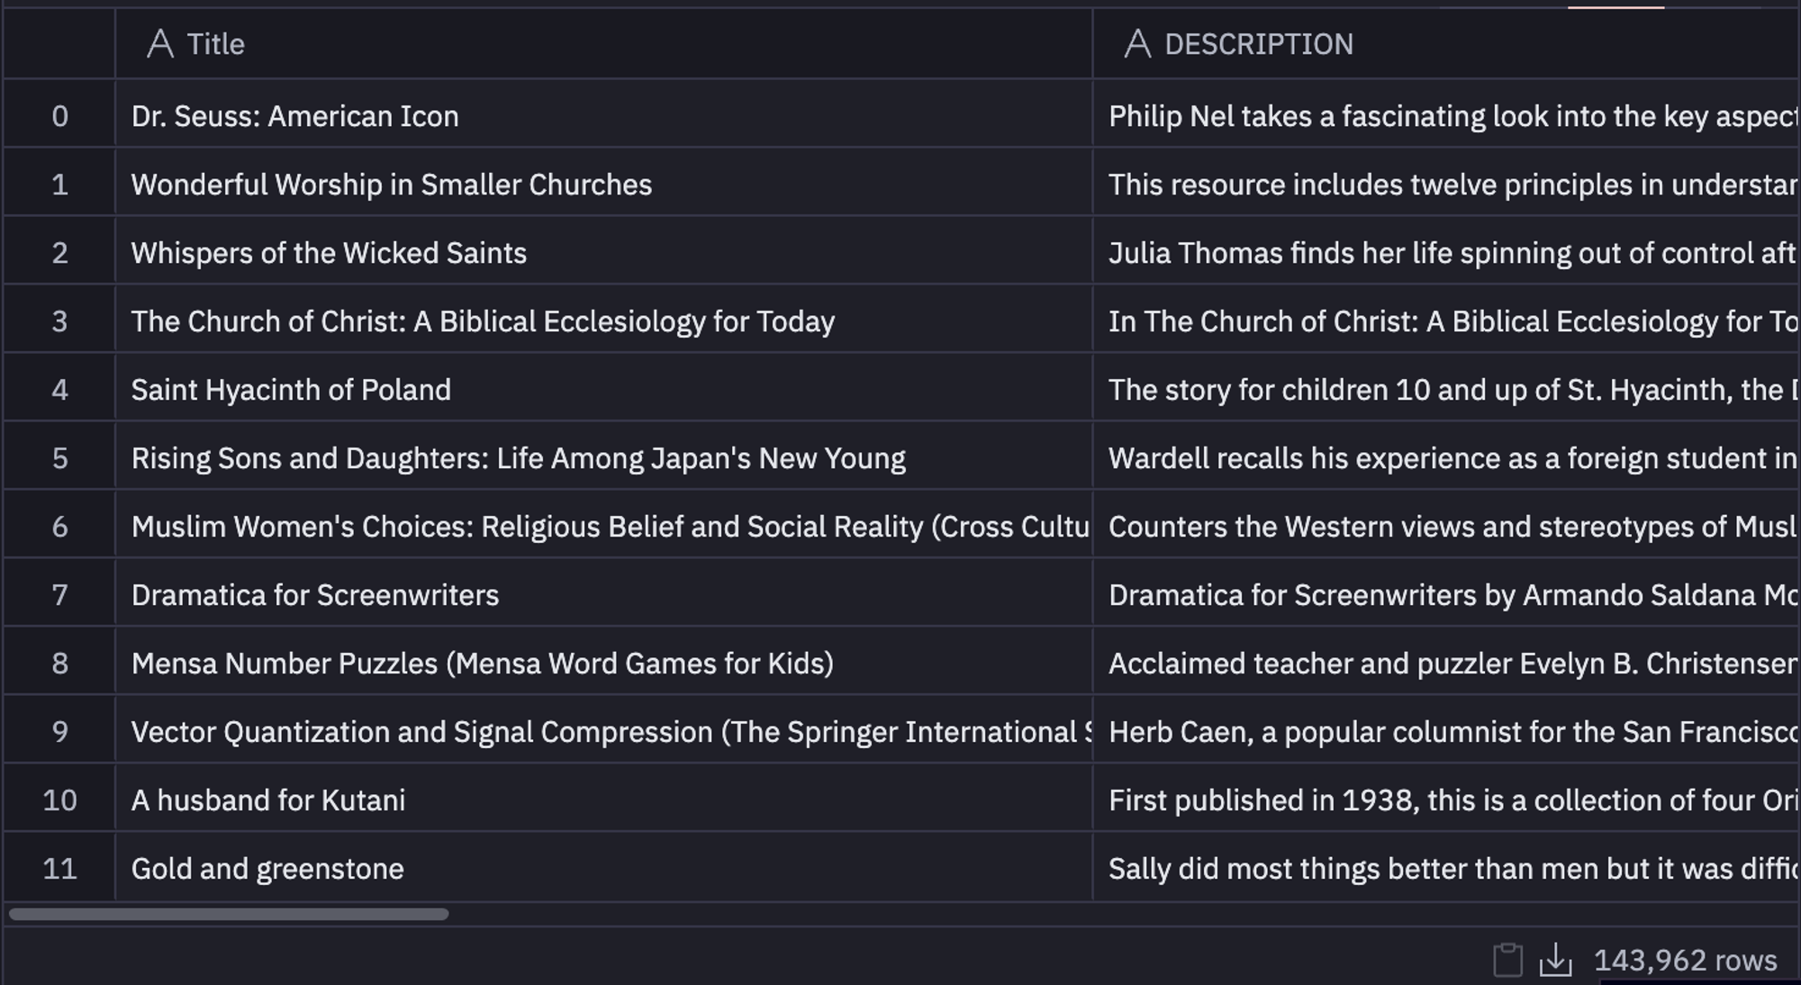Click the horizontal scrollbar thumb
Viewport: 1801px width, 985px height.
coord(229,914)
